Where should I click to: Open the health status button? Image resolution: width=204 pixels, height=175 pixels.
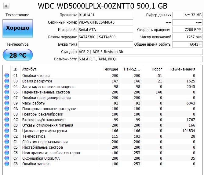click(18, 29)
